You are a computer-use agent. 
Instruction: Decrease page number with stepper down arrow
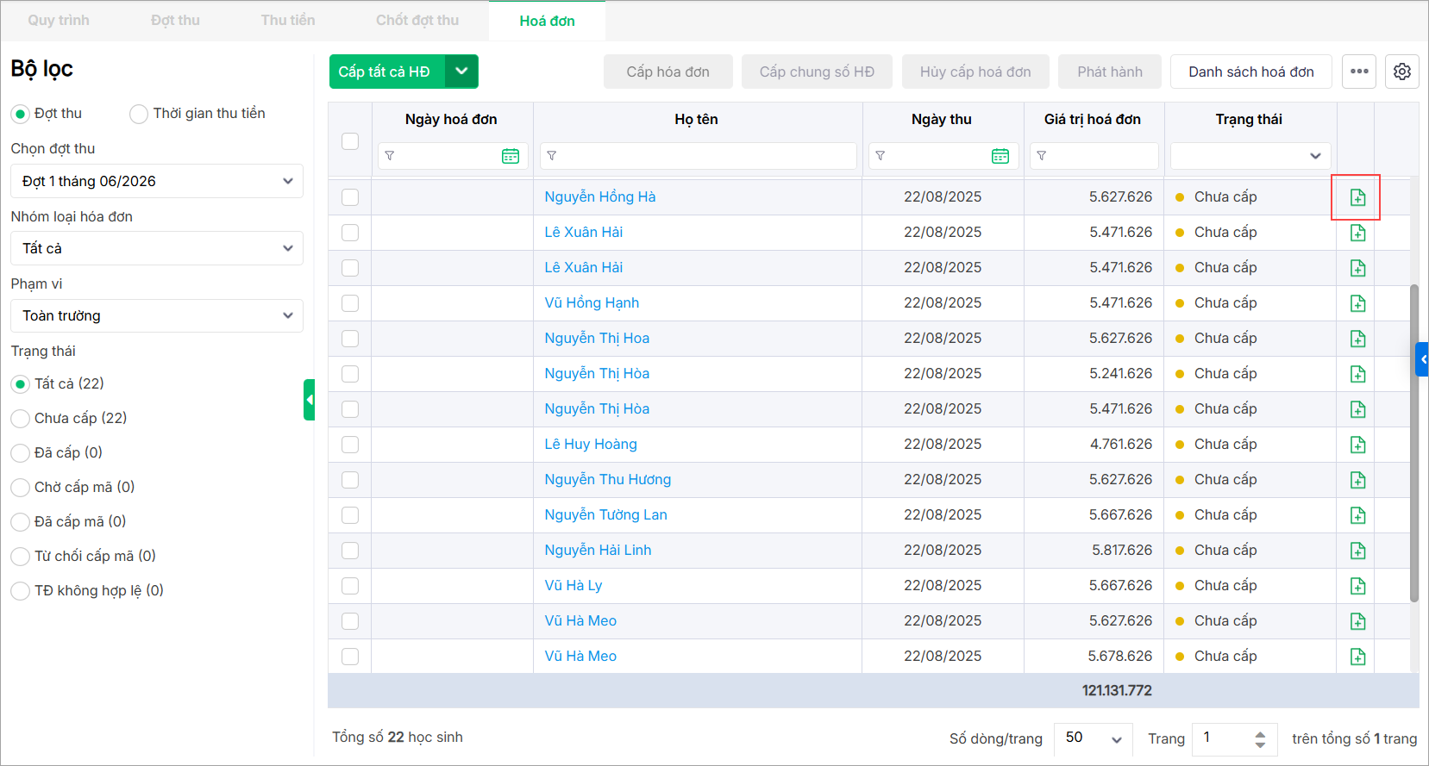click(x=1260, y=744)
